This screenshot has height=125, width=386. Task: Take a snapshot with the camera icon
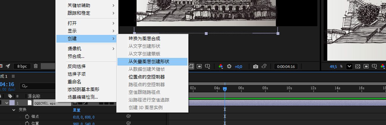coord(255,67)
